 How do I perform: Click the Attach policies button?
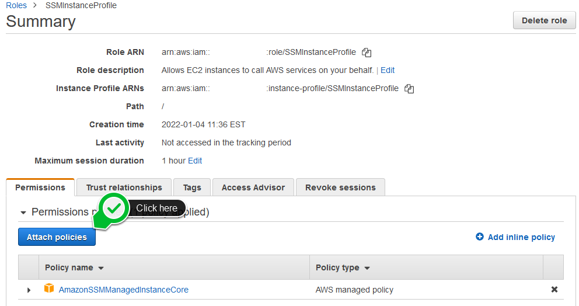click(x=57, y=237)
